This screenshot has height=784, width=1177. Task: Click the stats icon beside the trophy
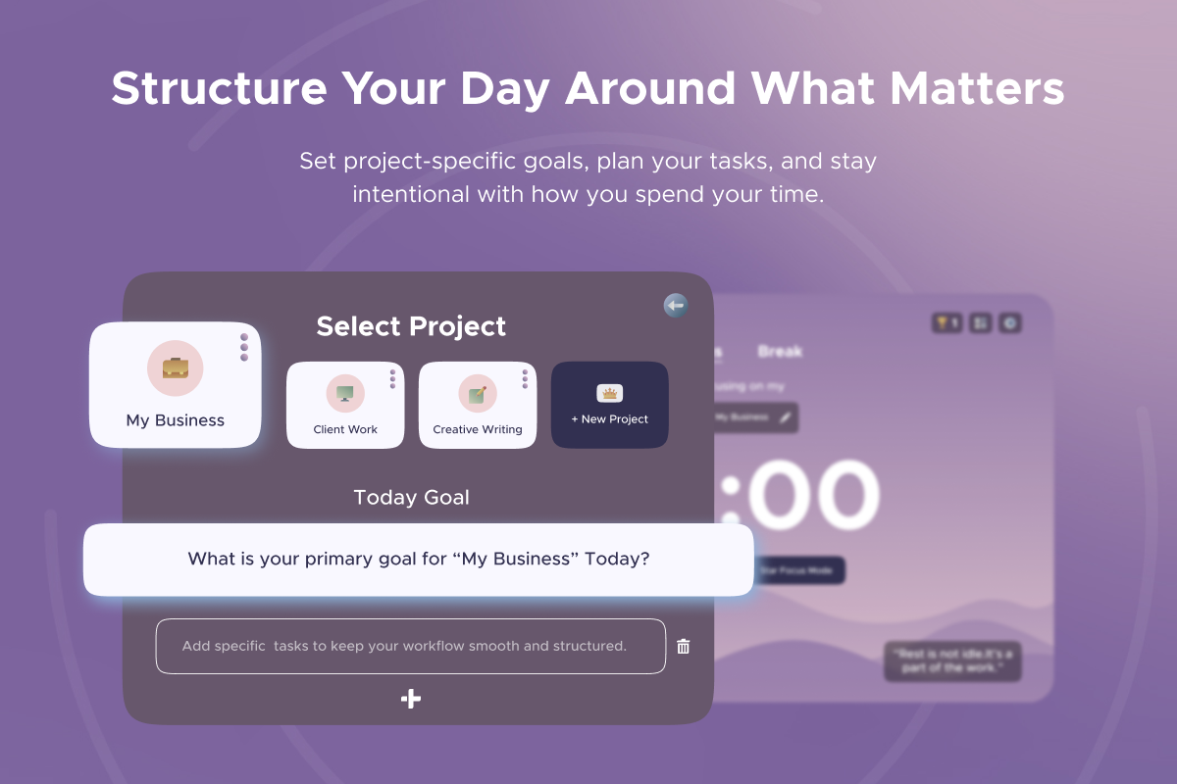[980, 322]
